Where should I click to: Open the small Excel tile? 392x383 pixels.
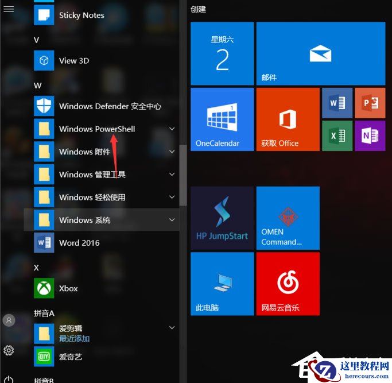click(x=337, y=136)
